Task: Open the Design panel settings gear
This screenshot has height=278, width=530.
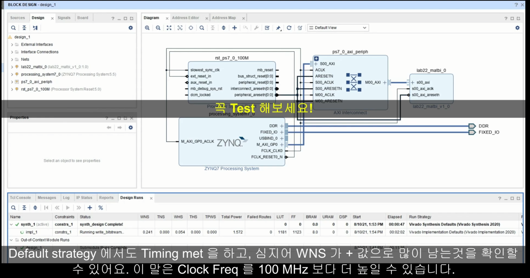Action: pos(131,28)
